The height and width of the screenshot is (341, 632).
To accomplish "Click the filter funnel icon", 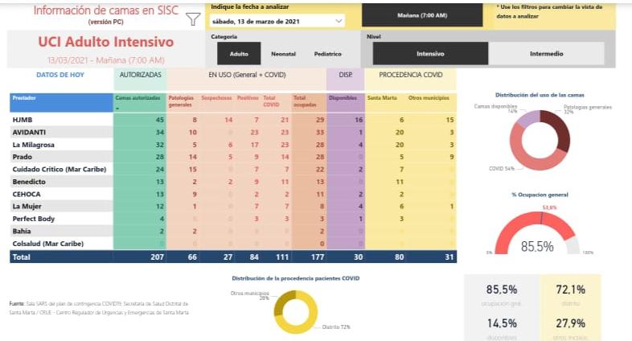I will click(x=193, y=19).
